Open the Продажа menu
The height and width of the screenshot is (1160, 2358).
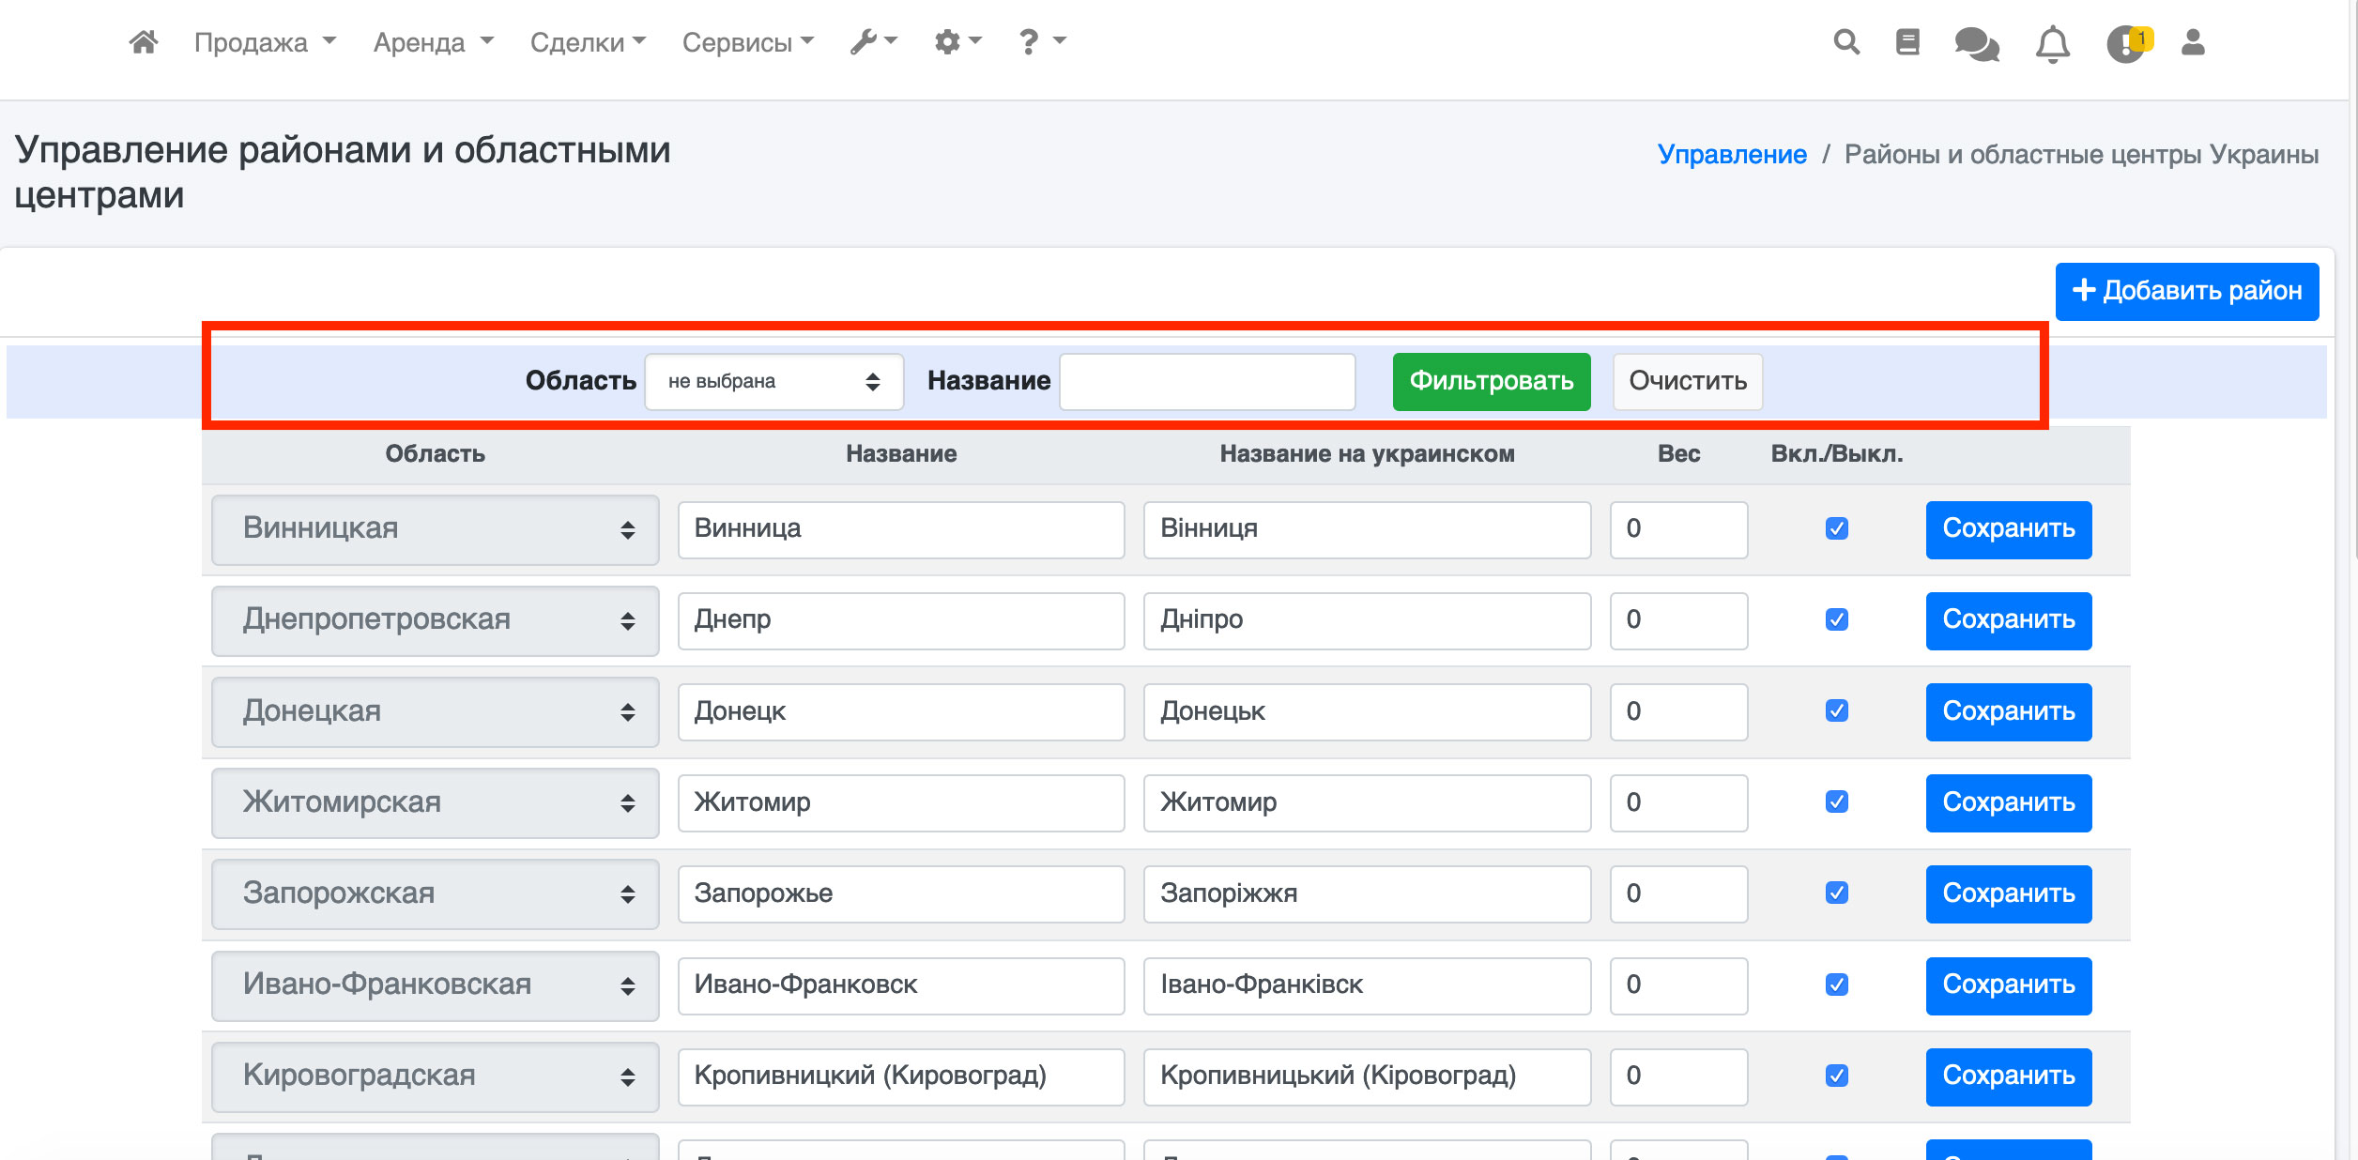tap(264, 42)
